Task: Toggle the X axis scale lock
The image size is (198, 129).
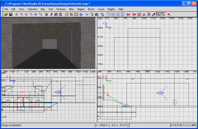Action: pos(113,15)
